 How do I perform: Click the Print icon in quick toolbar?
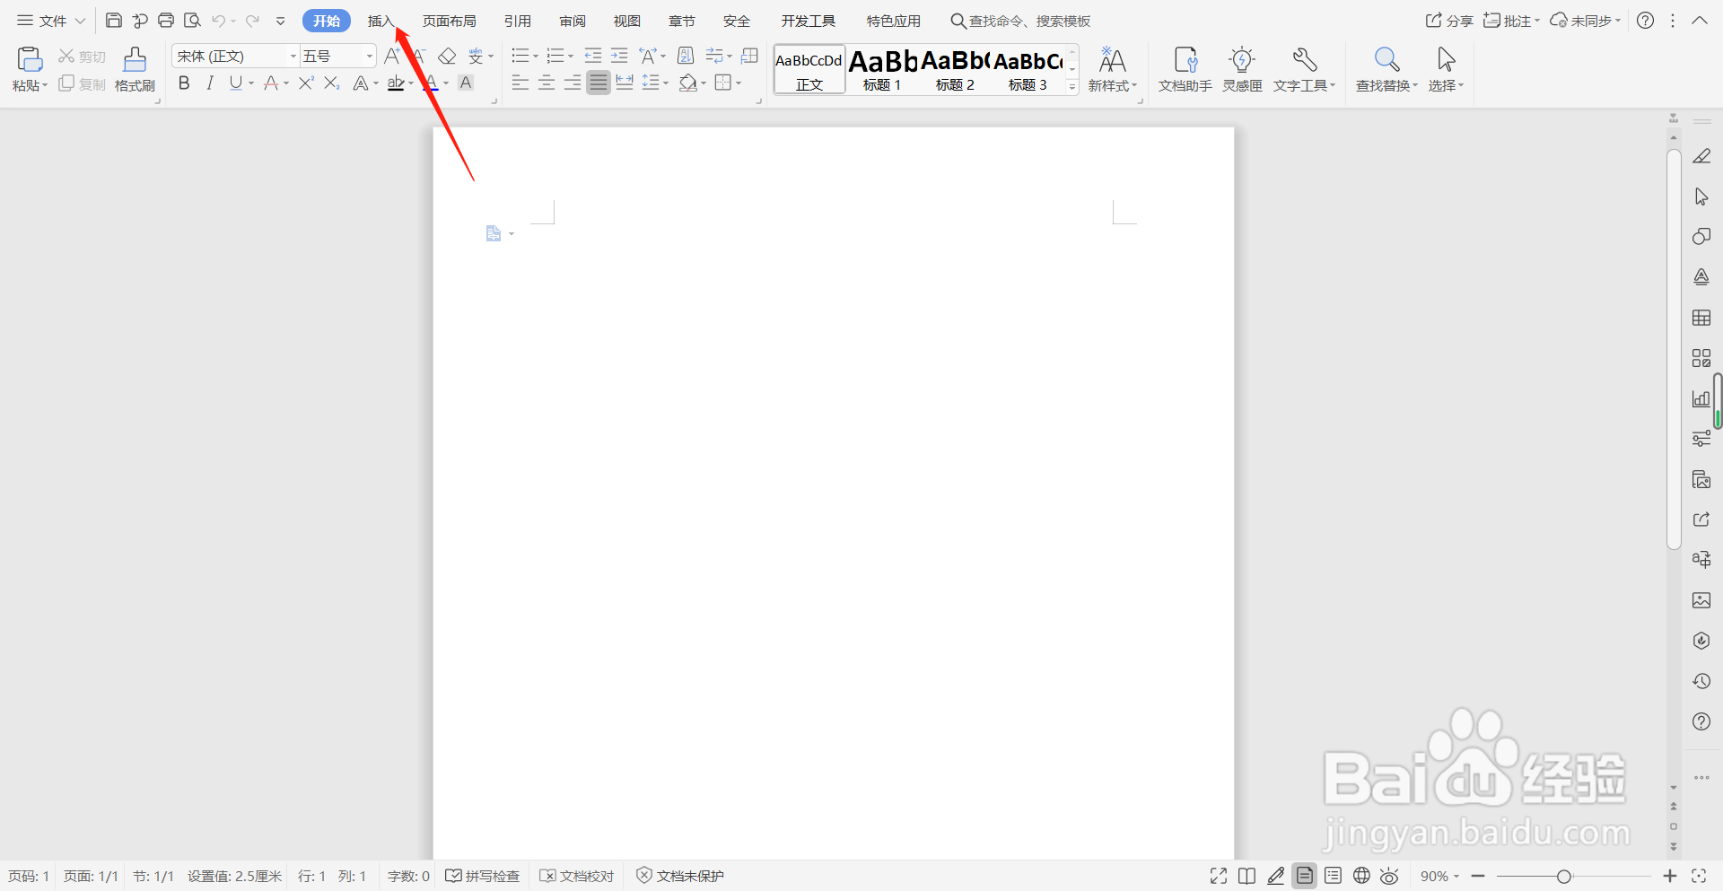[166, 21]
